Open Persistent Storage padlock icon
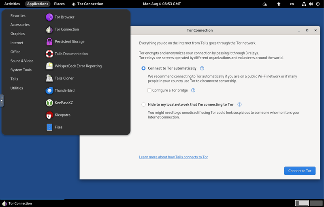Screen dimensions: 324x207 click(49, 42)
